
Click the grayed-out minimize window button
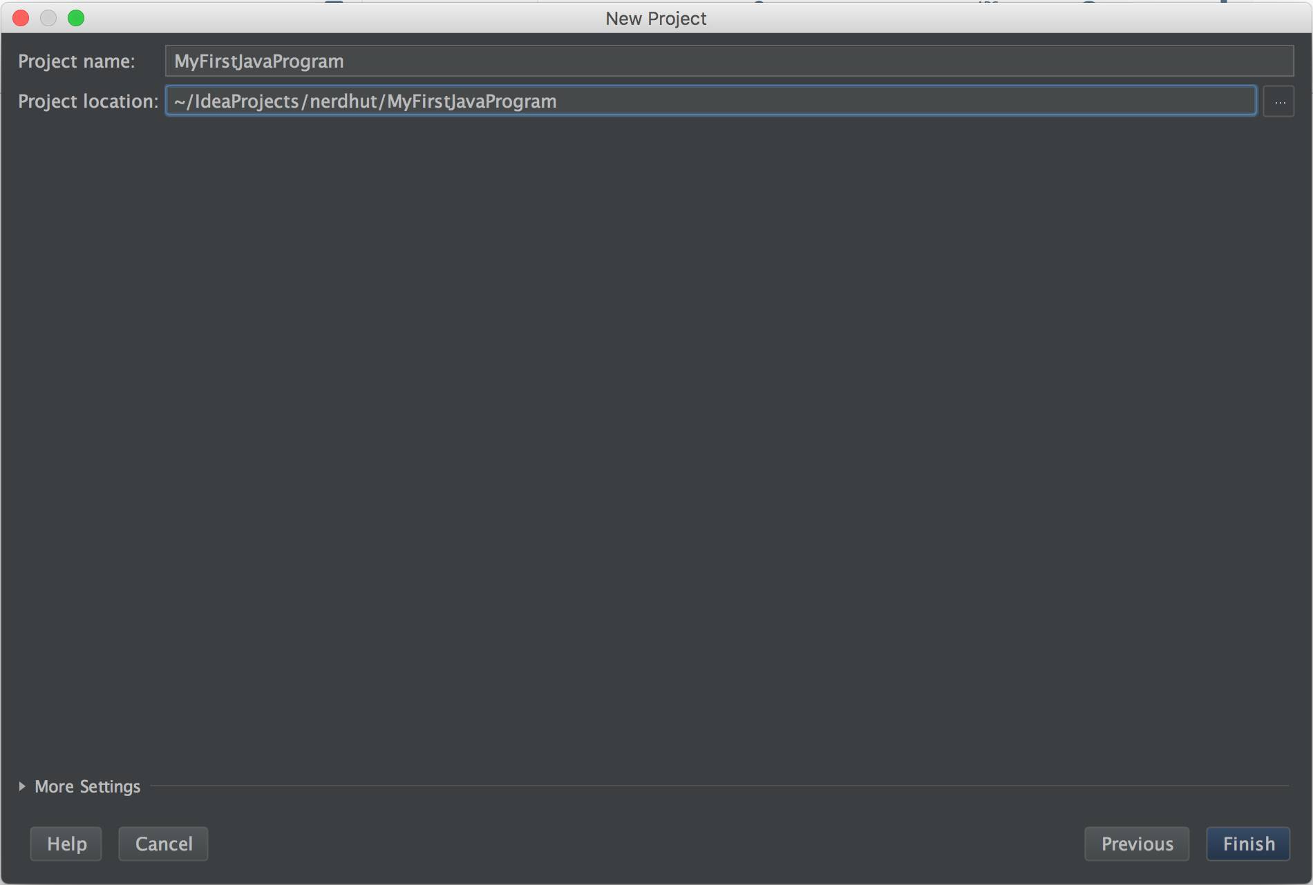48,18
